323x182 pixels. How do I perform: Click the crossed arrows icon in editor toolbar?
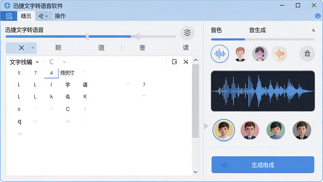coord(186,62)
